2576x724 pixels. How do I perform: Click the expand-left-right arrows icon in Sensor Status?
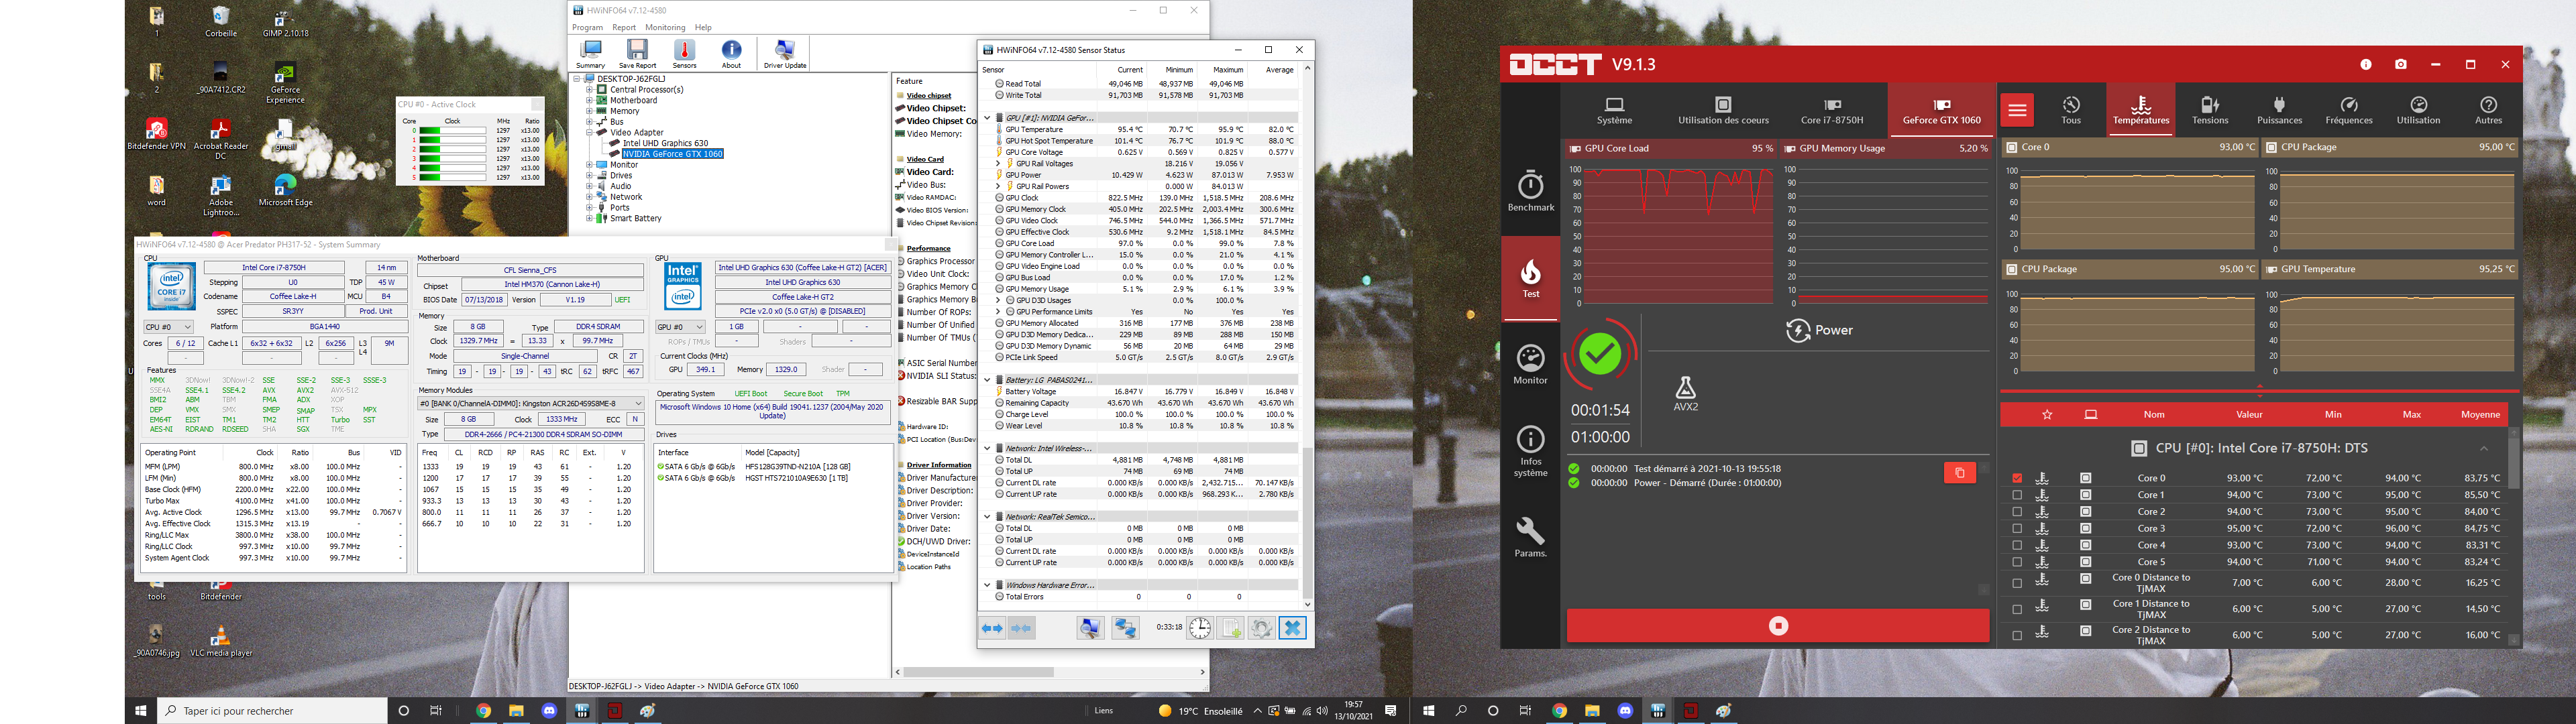[992, 628]
